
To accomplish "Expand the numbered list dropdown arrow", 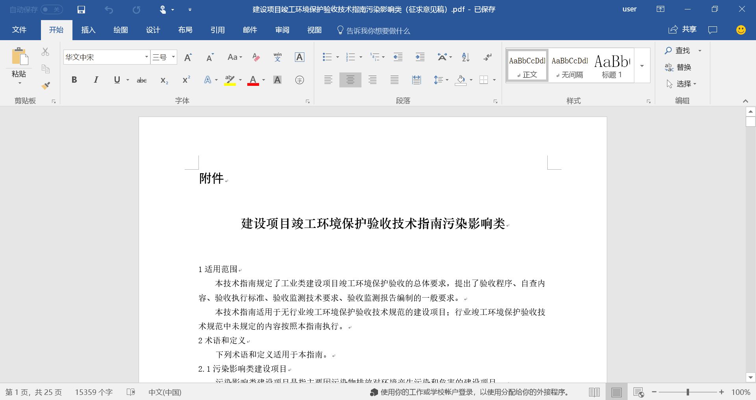I will pos(361,57).
